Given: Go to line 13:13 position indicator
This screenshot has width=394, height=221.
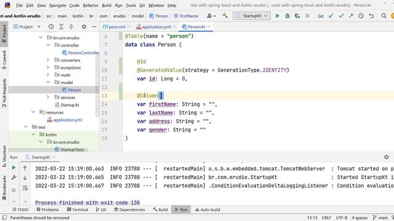Looking at the screenshot, I should coord(312,217).
